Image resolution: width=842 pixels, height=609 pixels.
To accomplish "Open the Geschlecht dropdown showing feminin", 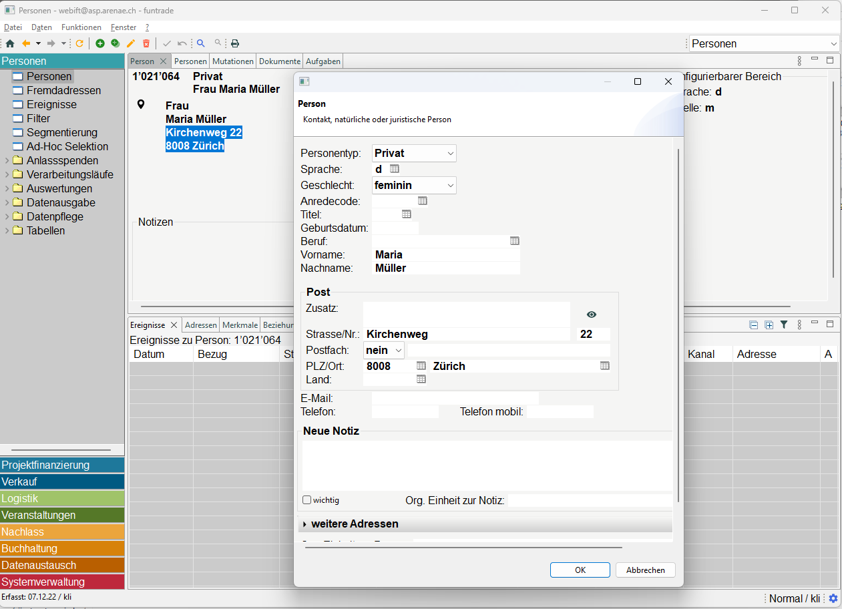I will pos(414,185).
